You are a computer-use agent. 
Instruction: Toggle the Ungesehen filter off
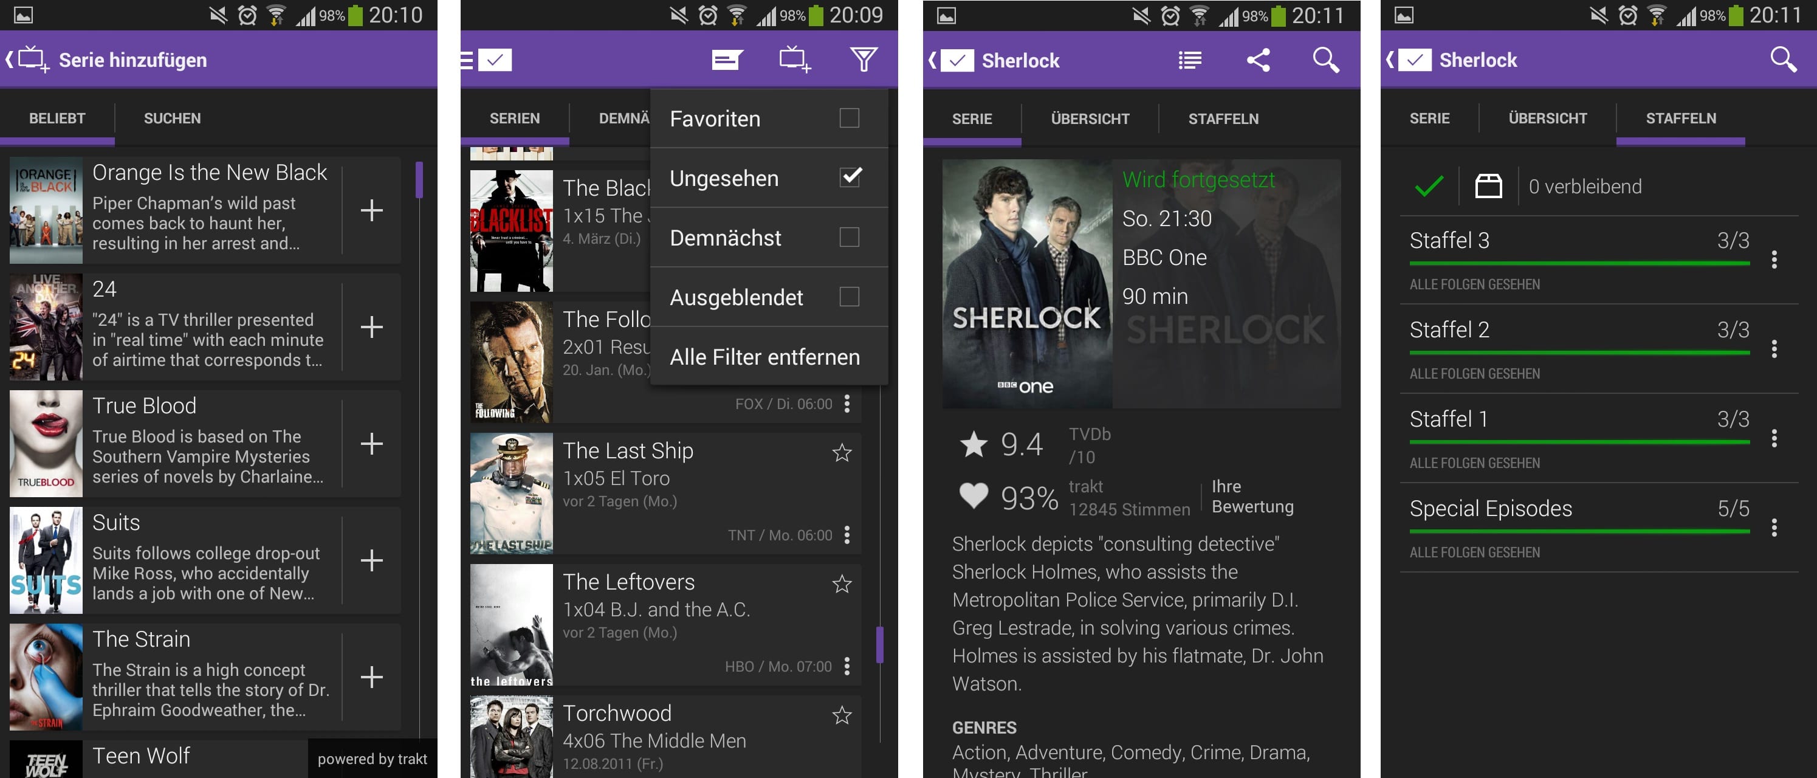852,177
